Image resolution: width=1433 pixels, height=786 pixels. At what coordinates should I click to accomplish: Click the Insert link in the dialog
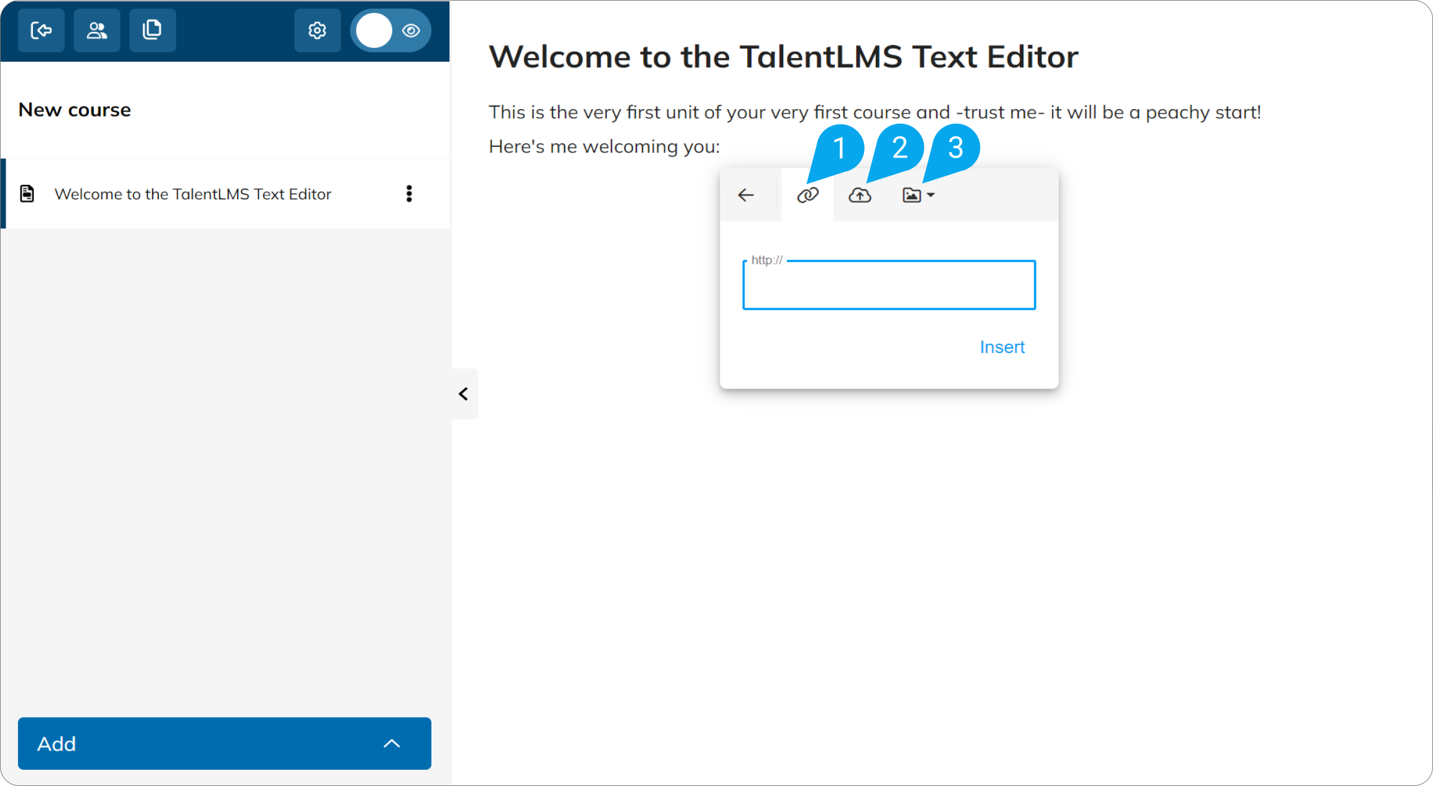click(x=1002, y=347)
